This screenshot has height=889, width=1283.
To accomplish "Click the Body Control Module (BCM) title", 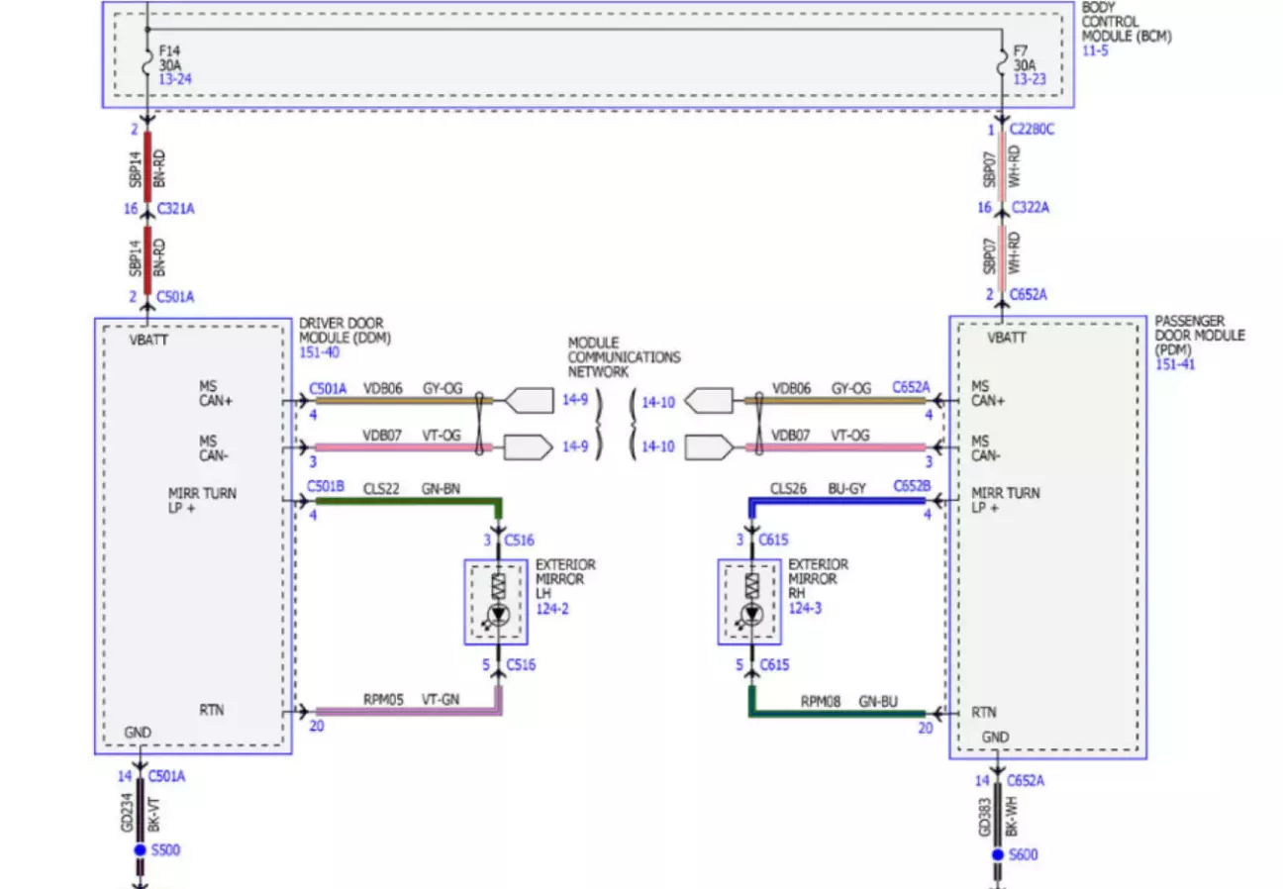I will tap(1127, 22).
